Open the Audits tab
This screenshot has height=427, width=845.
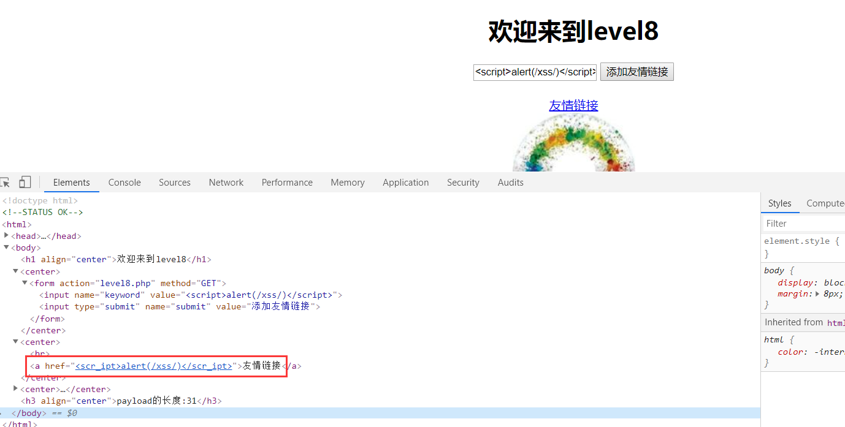click(511, 183)
